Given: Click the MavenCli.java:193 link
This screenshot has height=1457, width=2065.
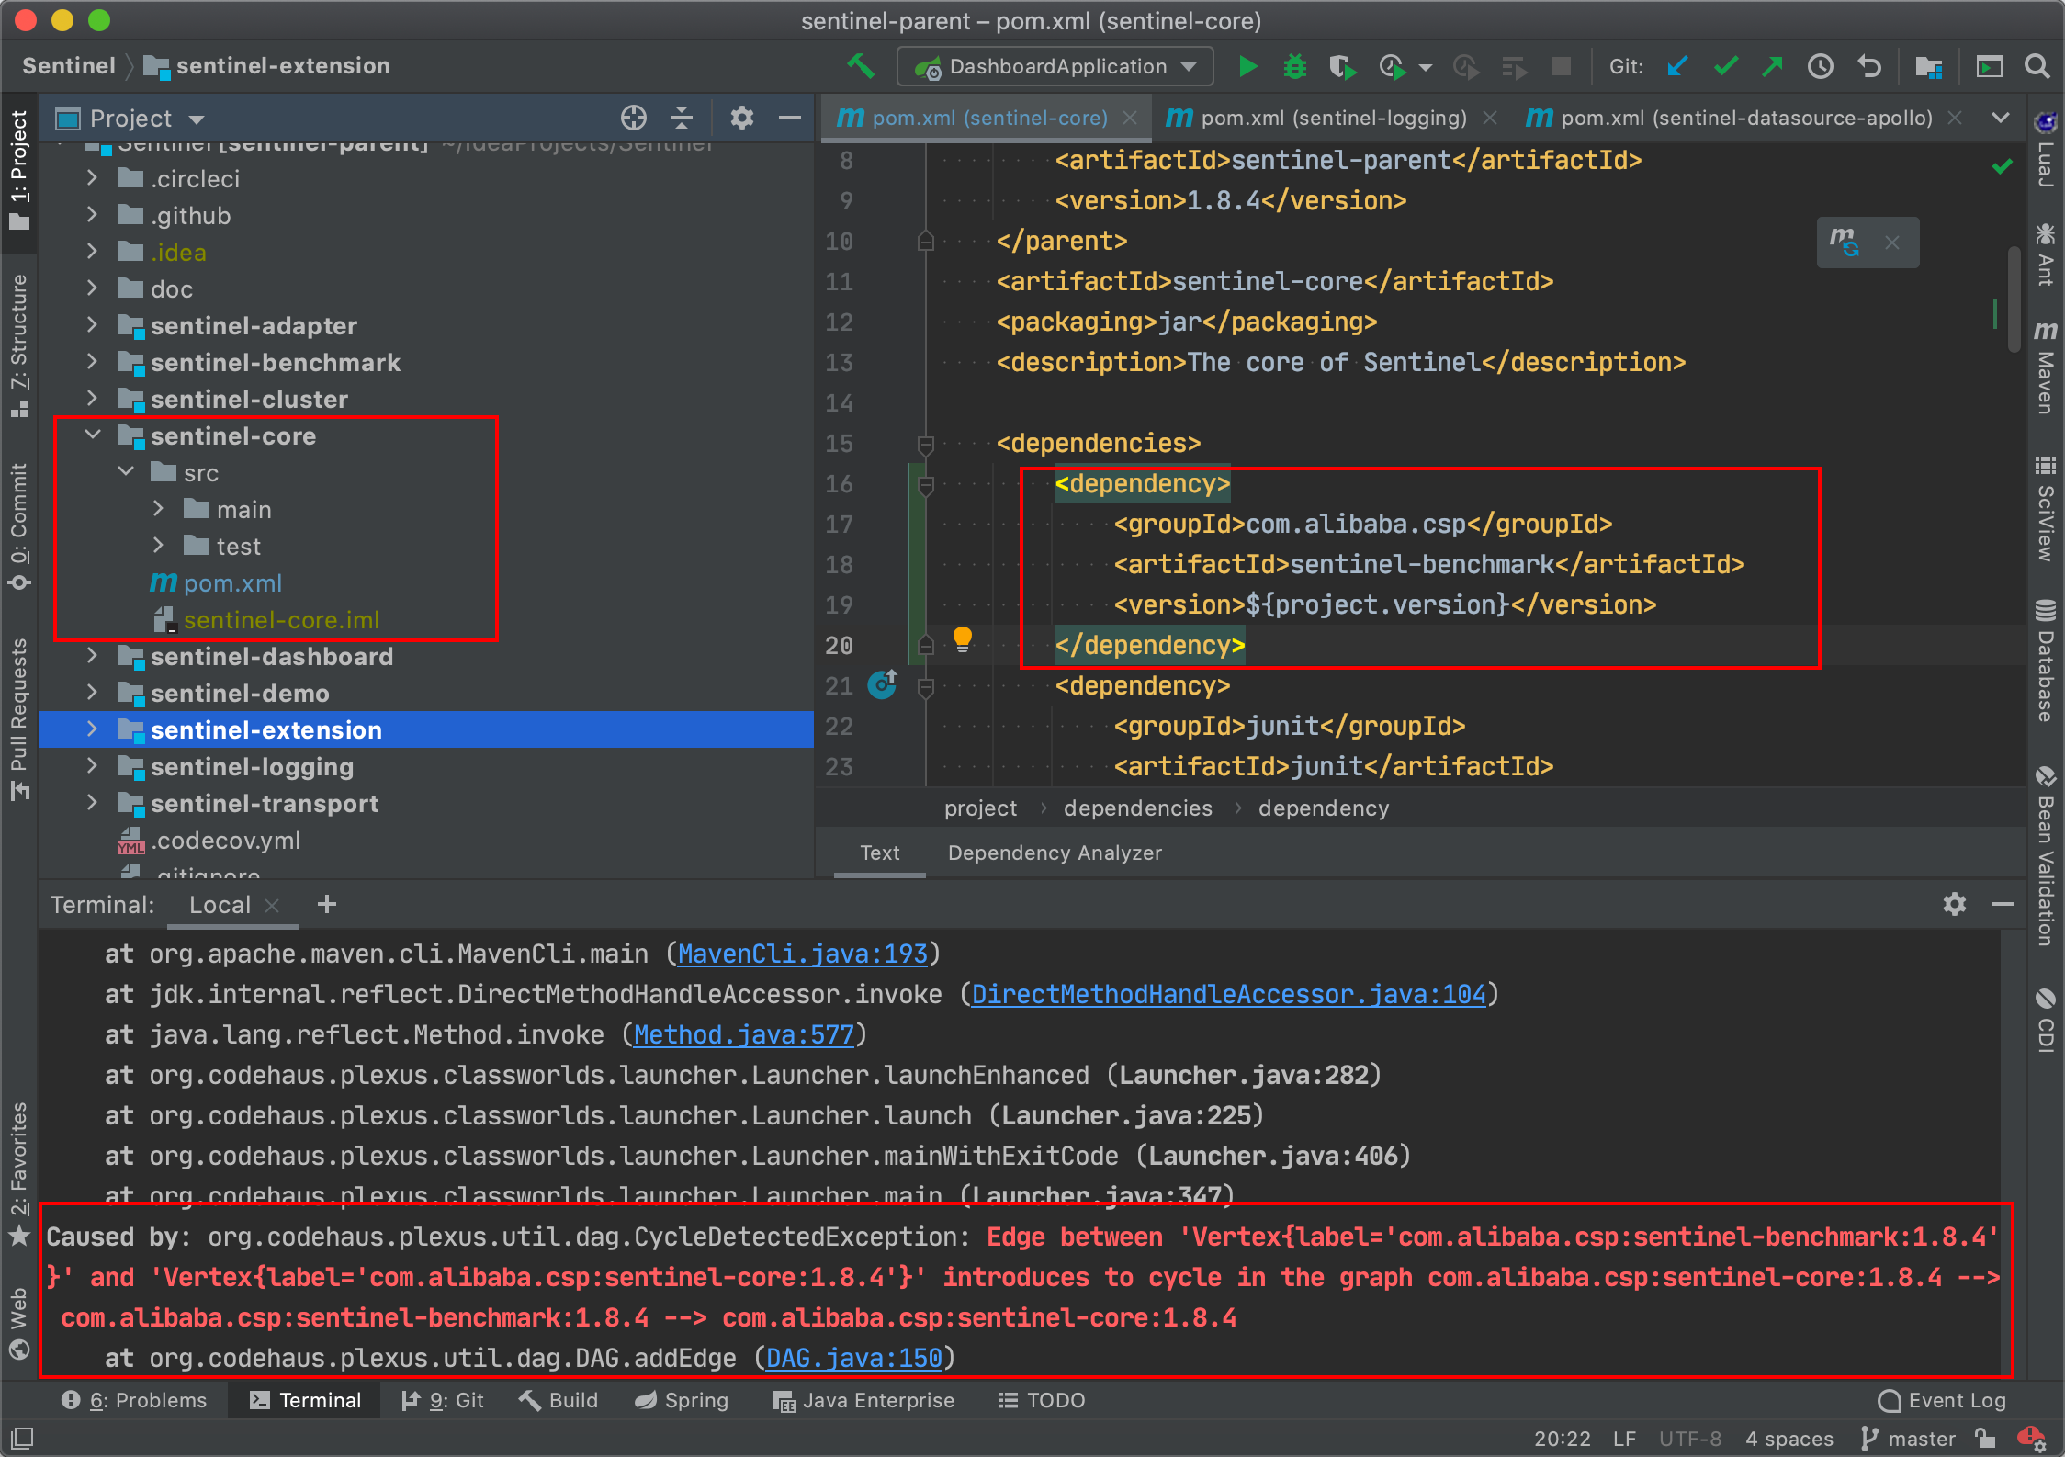Looking at the screenshot, I should (x=802, y=954).
